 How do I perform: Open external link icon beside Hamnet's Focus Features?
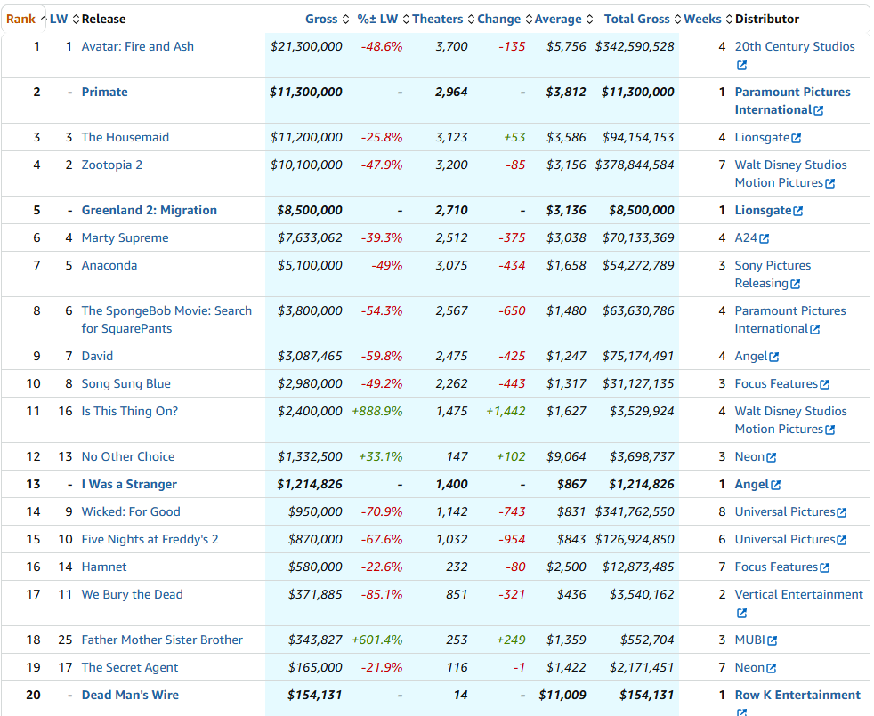(824, 567)
